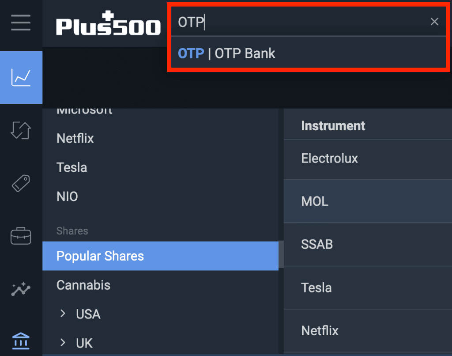Open the bank funds icon

pyautogui.click(x=21, y=341)
